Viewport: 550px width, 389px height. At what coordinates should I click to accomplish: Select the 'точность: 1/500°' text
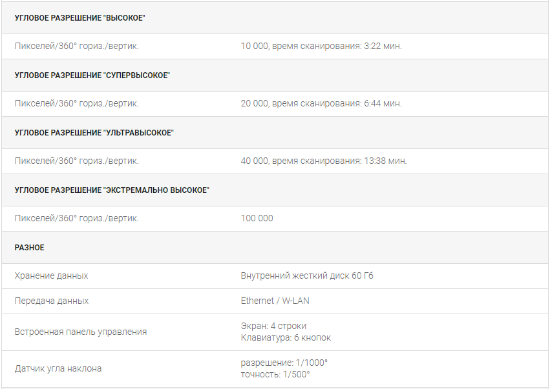click(x=275, y=374)
